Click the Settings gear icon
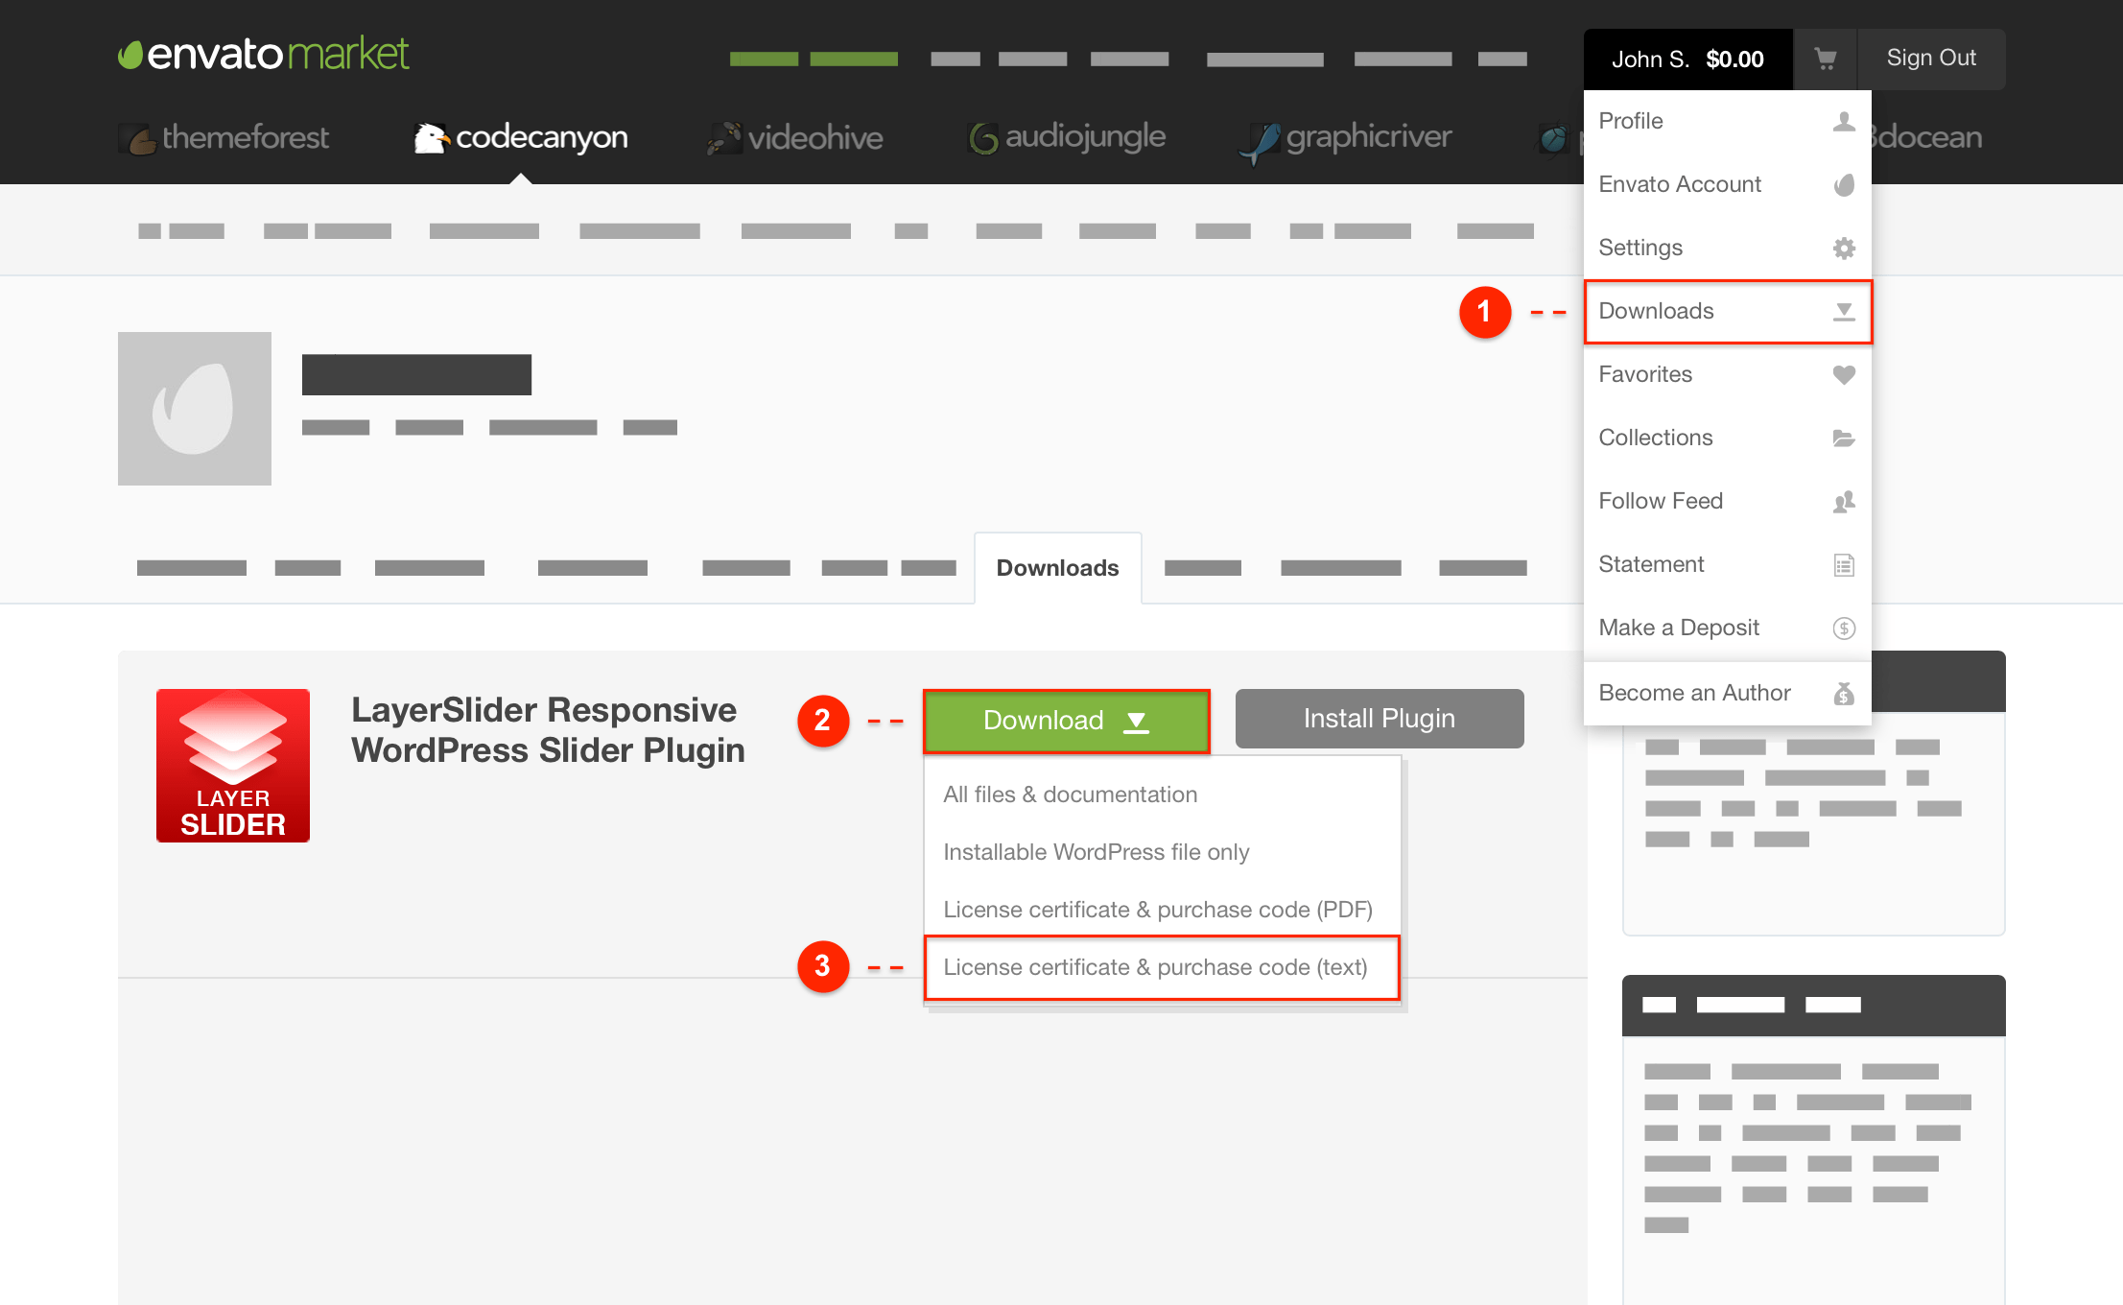2123x1305 pixels. point(1843,249)
